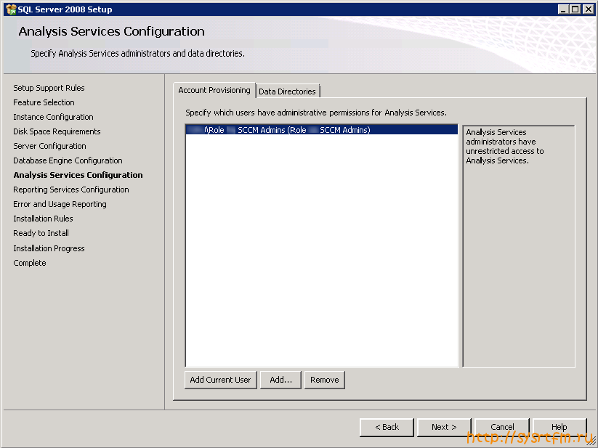
Task: Click the Disk Space Requirements step
Action: (57, 131)
